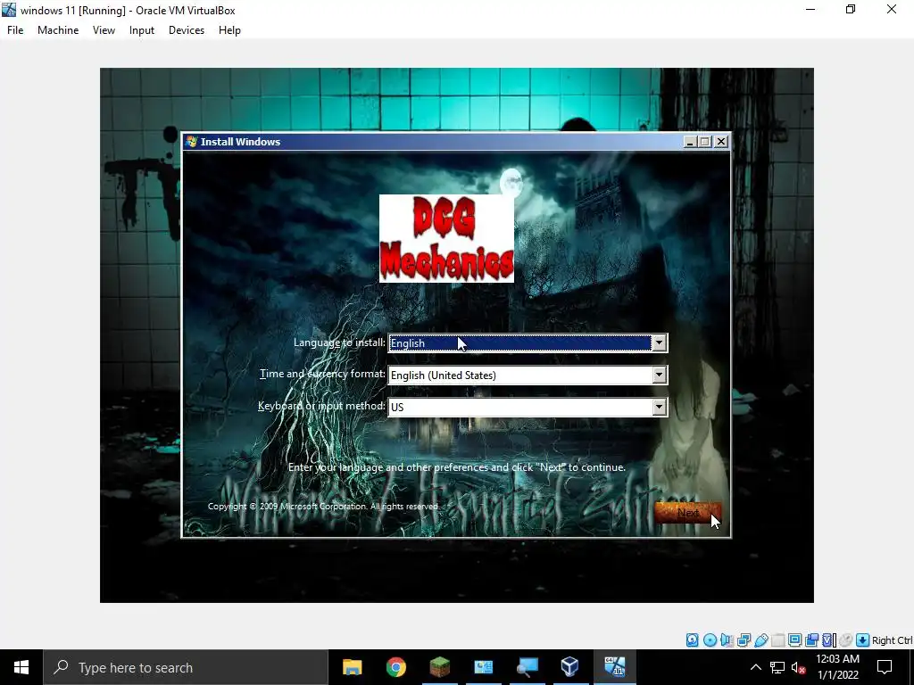The image size is (914, 685).
Task: Click the Next button in the installer
Action: pyautogui.click(x=688, y=513)
